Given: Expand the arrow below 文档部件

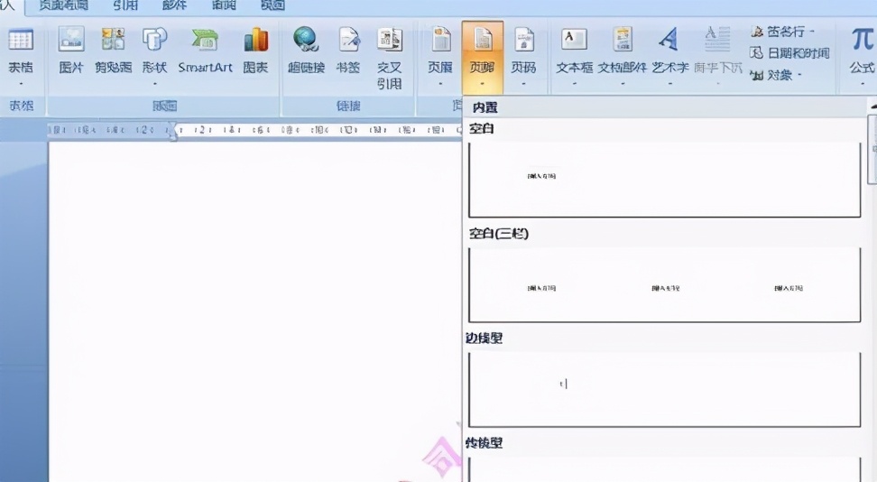Looking at the screenshot, I should click(x=622, y=84).
